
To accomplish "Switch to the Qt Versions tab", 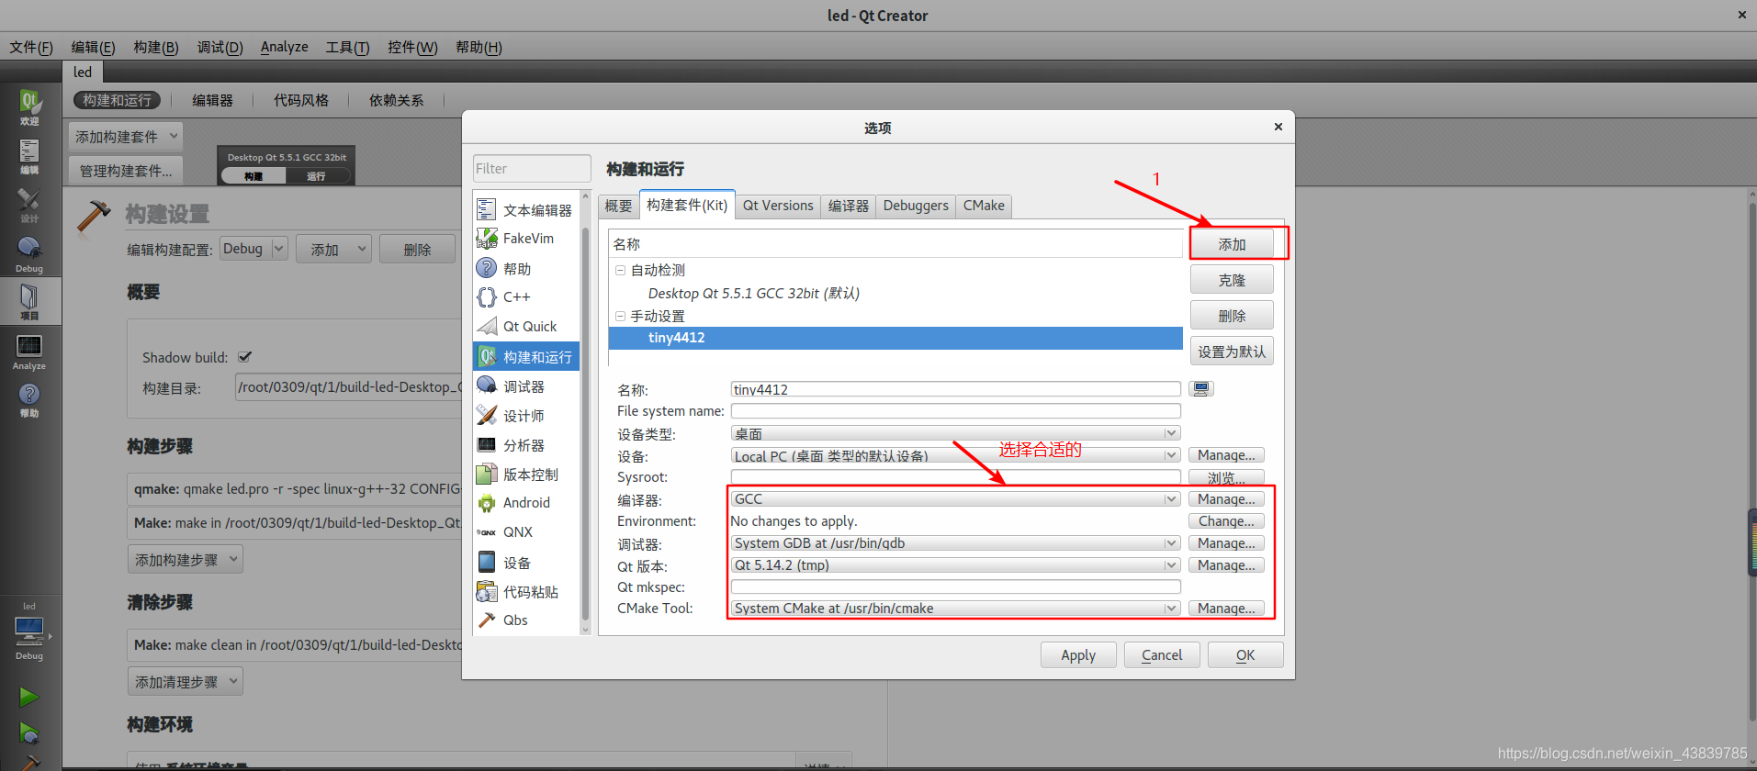I will pos(778,206).
